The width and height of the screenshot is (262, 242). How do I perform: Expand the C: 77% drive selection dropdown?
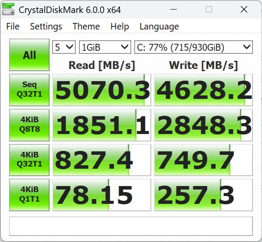coord(193,47)
